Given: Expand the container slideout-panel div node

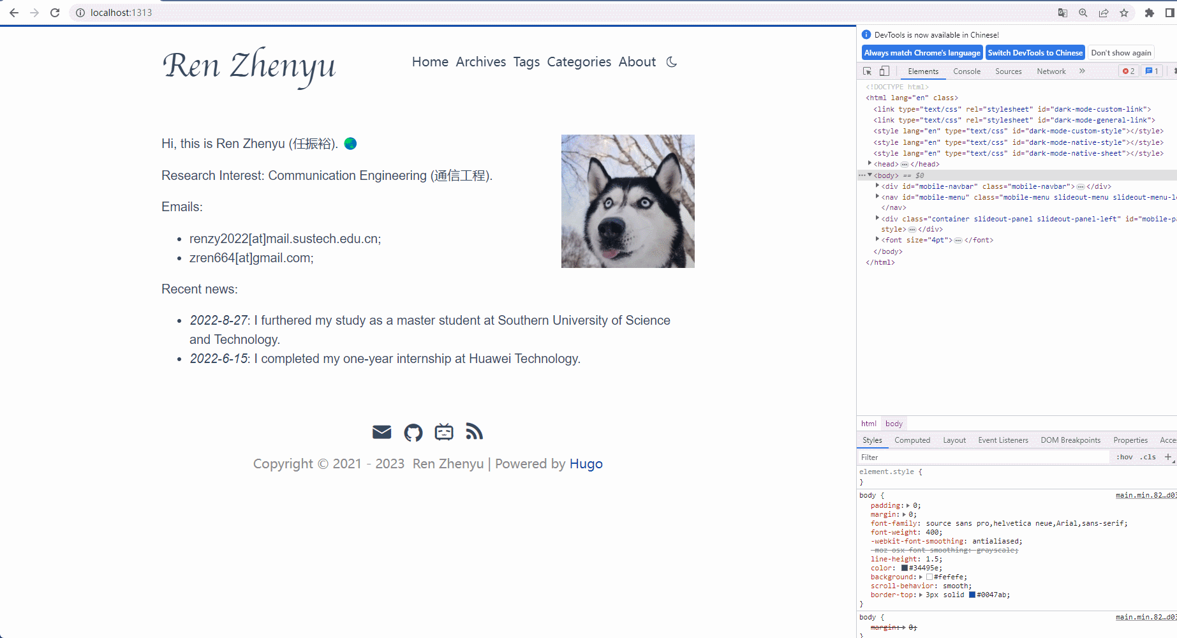Looking at the screenshot, I should 878,218.
